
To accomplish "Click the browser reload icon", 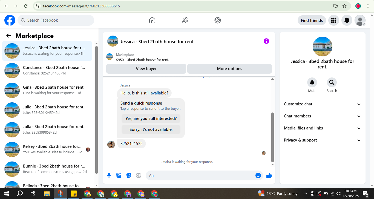I will 26,6.
